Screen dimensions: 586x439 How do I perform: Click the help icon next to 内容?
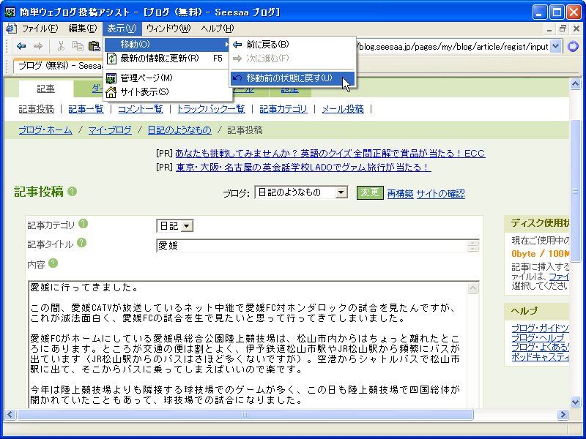(x=53, y=263)
